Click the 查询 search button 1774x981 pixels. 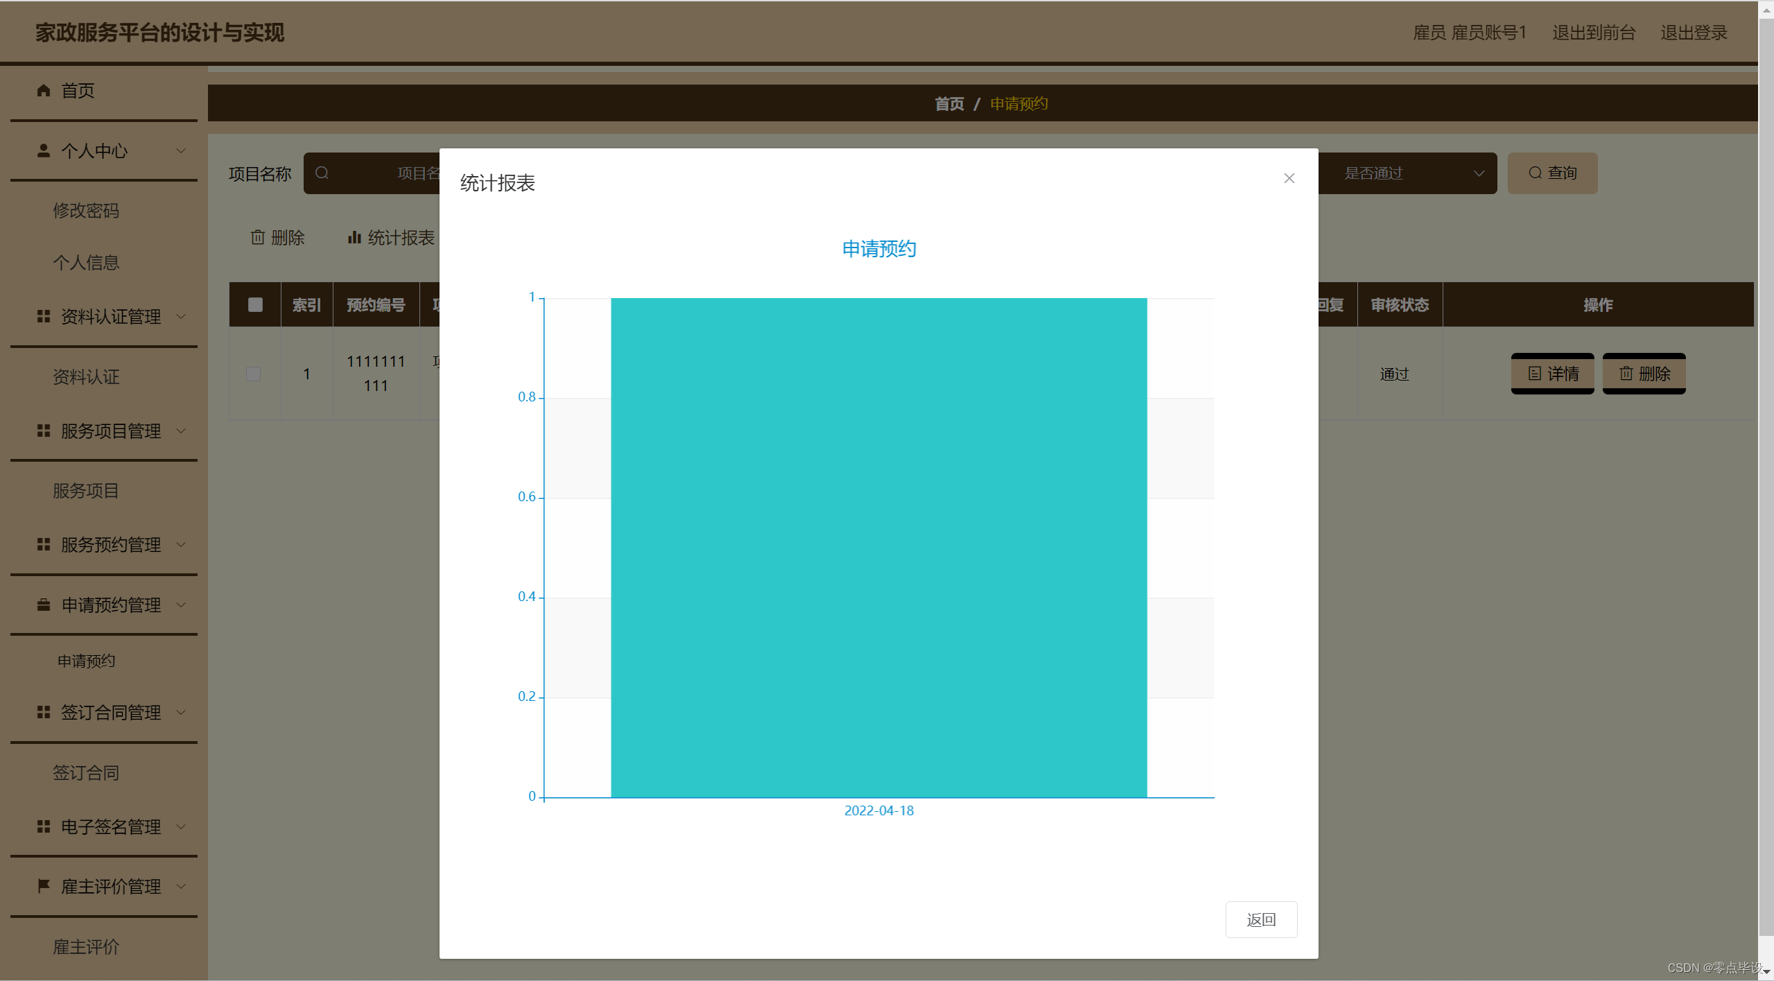pyautogui.click(x=1552, y=173)
